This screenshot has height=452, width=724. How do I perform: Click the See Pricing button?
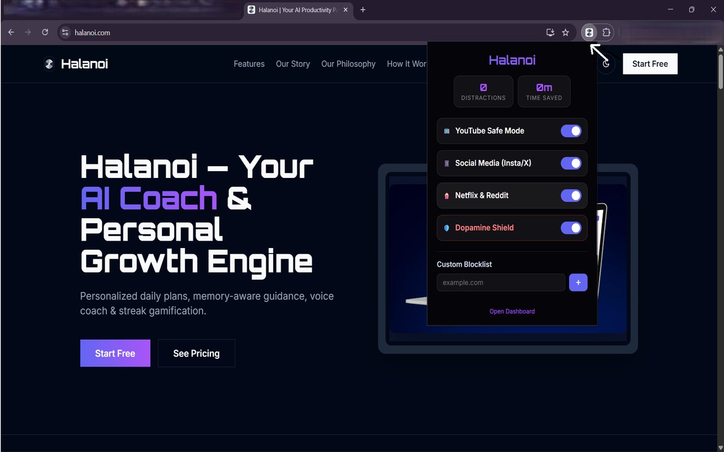coord(196,353)
